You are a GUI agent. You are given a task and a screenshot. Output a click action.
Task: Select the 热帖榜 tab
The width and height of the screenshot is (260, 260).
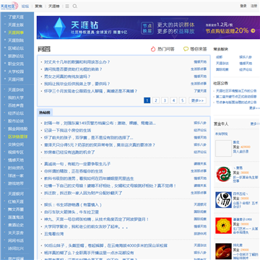pyautogui.click(x=45, y=113)
